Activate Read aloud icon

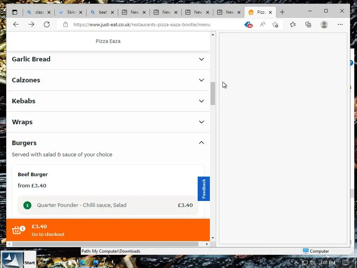click(263, 25)
